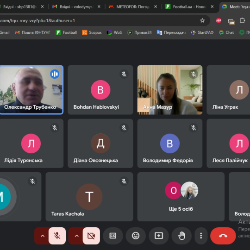
Task: Open the browser extensions puzzle icon
Action: [x=242, y=20]
